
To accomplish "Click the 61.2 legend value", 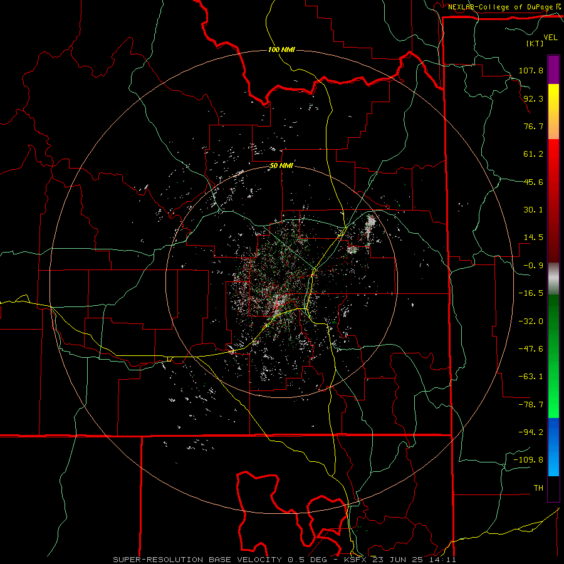I will pos(533,154).
